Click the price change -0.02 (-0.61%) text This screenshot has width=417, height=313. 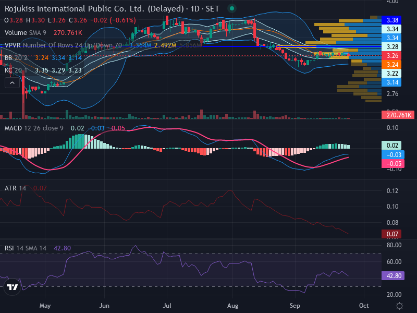click(x=113, y=20)
